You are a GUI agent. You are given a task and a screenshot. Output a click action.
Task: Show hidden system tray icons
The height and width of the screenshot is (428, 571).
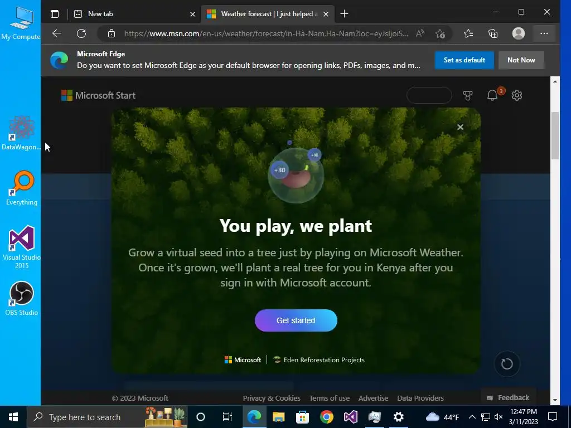click(472, 417)
